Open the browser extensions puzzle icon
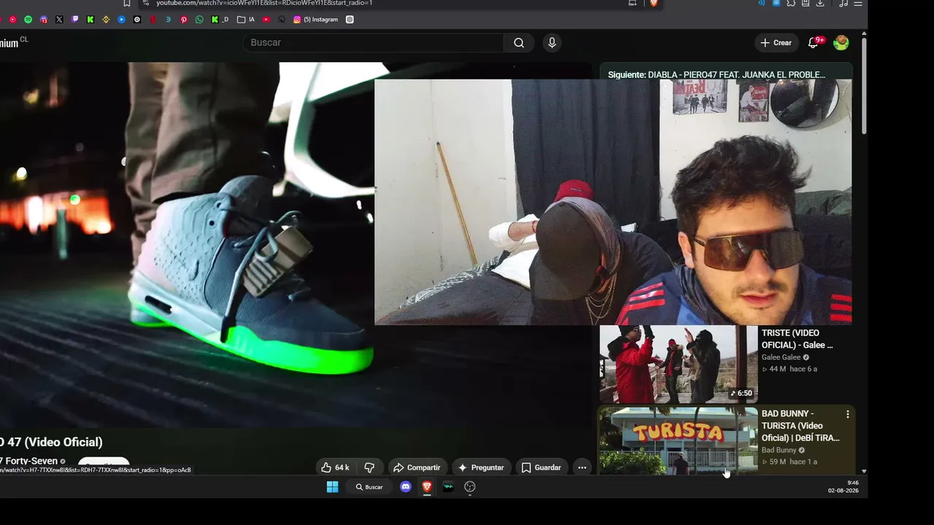Image resolution: width=934 pixels, height=525 pixels. click(791, 3)
